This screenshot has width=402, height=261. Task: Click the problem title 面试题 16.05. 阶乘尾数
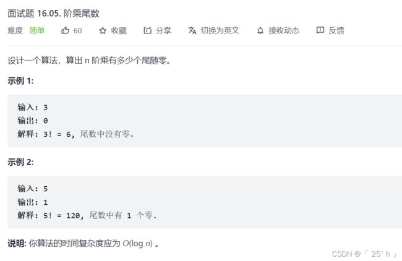[53, 14]
